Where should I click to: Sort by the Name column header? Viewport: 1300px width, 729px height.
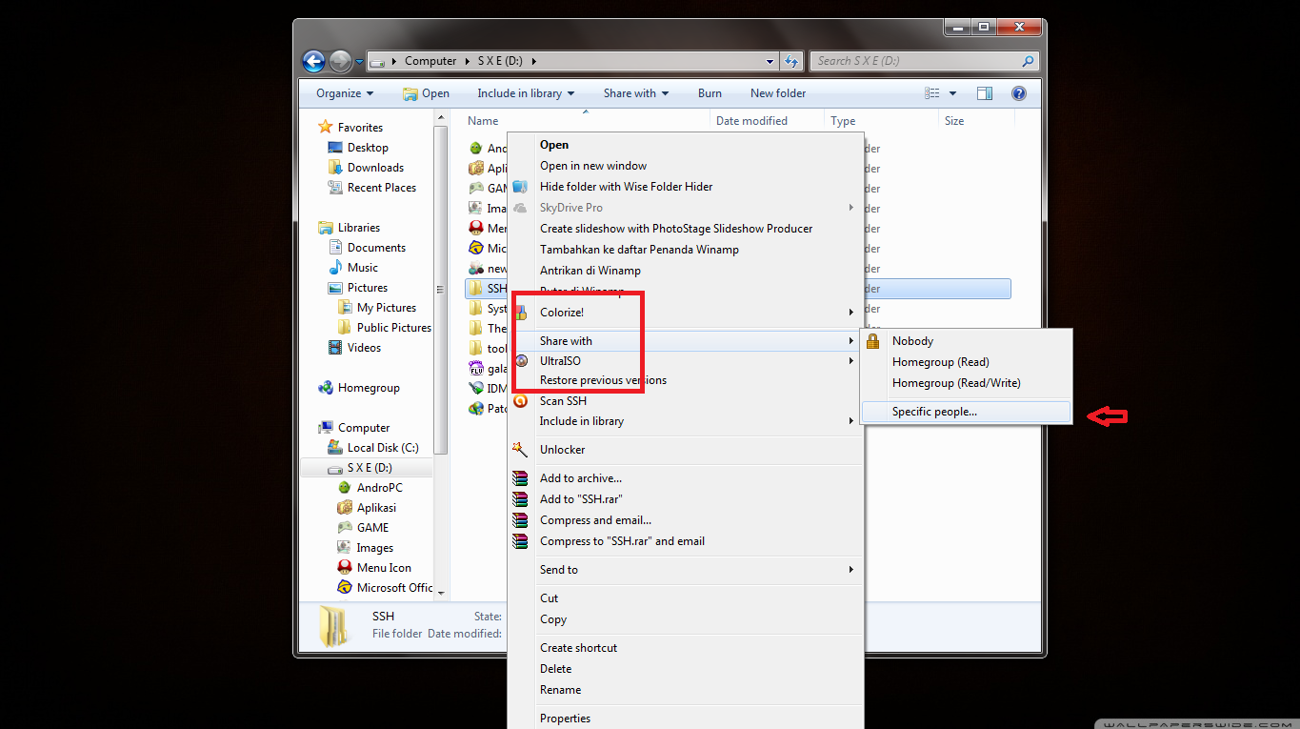pos(587,121)
